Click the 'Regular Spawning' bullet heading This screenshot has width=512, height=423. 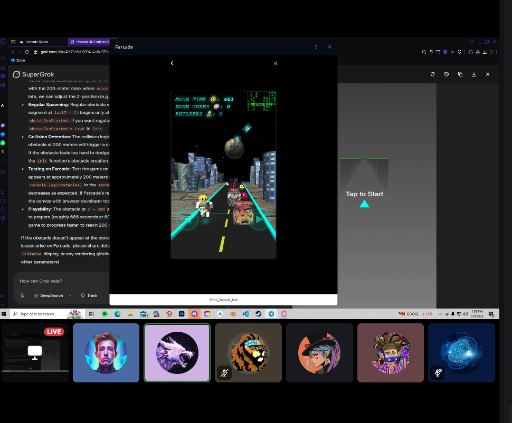[49, 104]
